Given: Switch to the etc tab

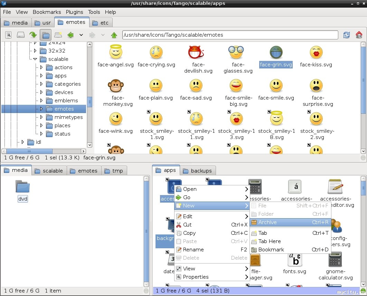Looking at the screenshot, I should coord(100,23).
